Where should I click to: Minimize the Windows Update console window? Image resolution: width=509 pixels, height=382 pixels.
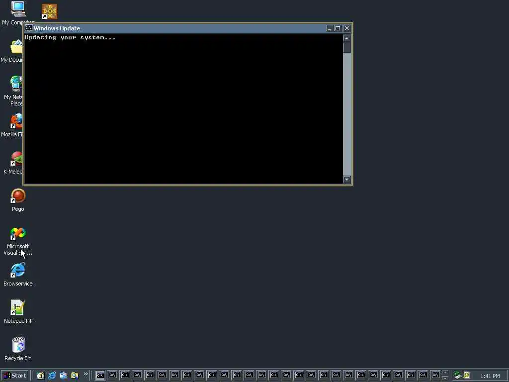point(330,28)
